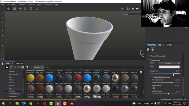The image size is (189, 106).
Task: Toggle the circle icon next to shelf filter
Action: pos(32,67)
